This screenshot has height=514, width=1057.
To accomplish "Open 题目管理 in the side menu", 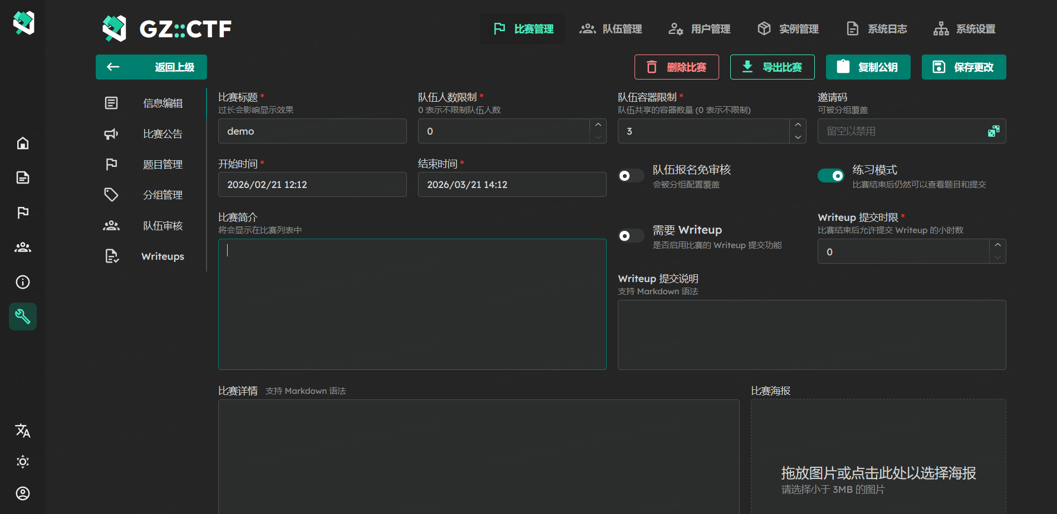I will click(162, 165).
